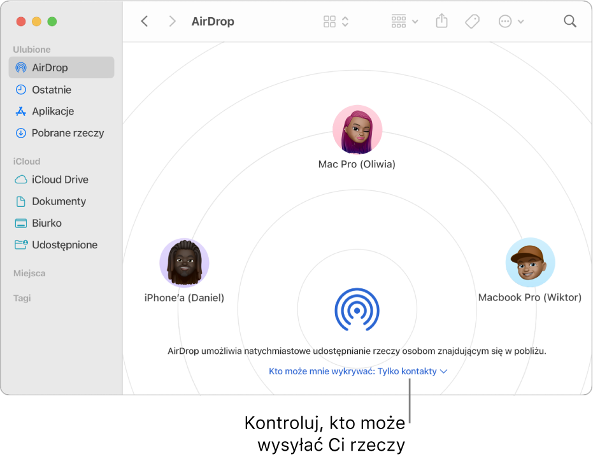
Task: Click the Pobrane rzeczy download icon
Action: point(21,133)
